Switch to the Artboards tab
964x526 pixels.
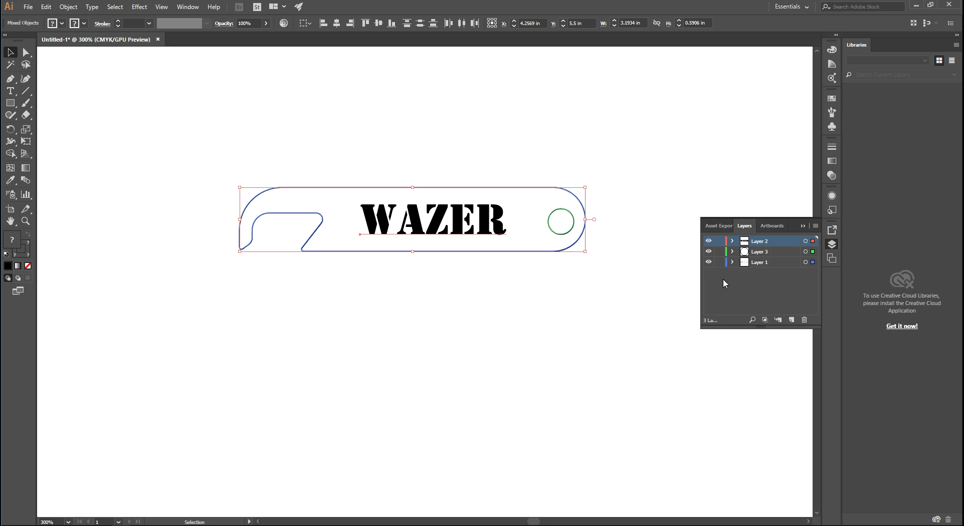coord(772,226)
